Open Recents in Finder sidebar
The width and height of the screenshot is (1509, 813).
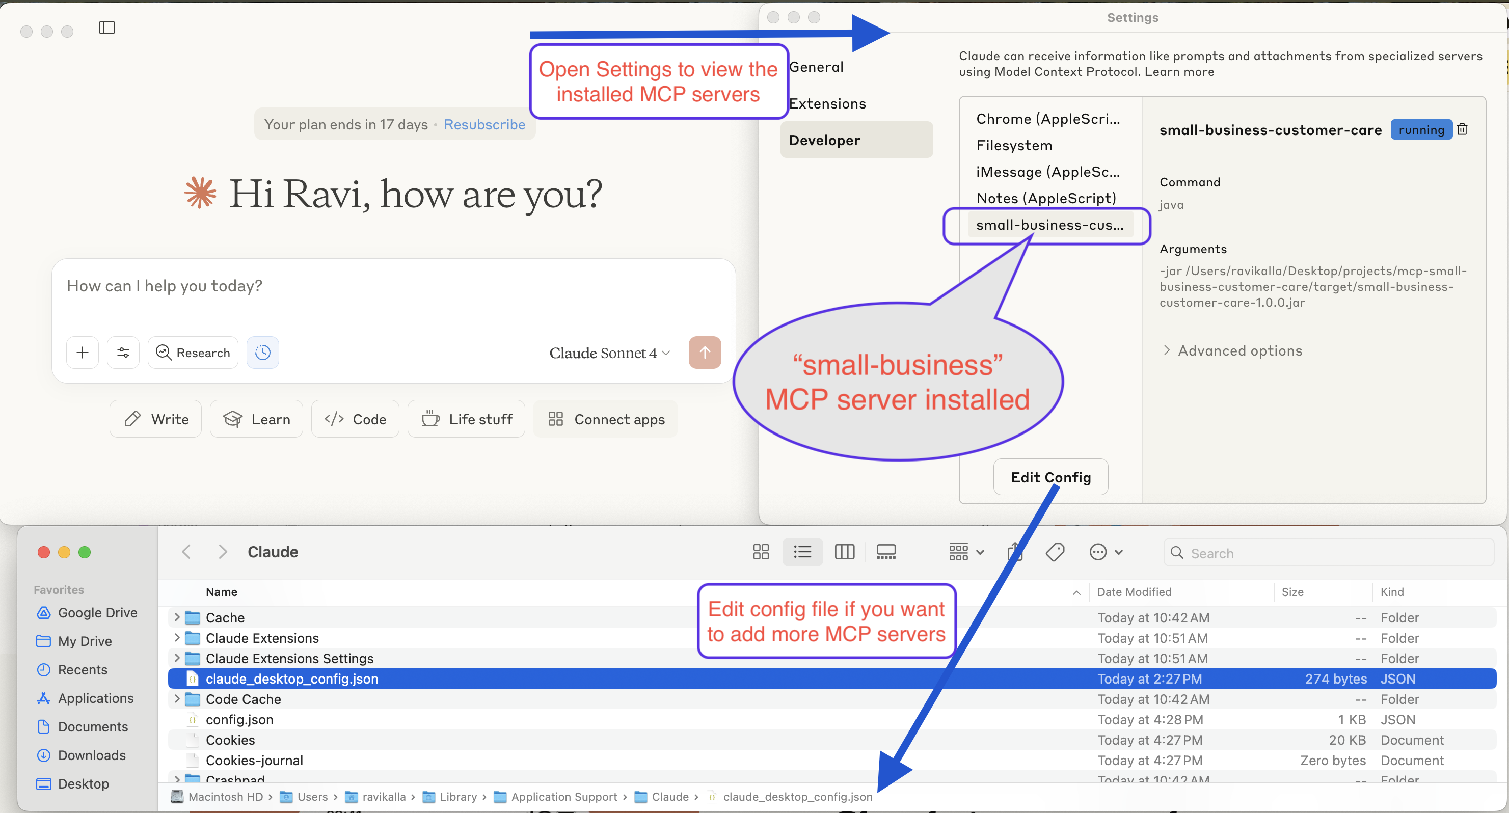pos(71,669)
